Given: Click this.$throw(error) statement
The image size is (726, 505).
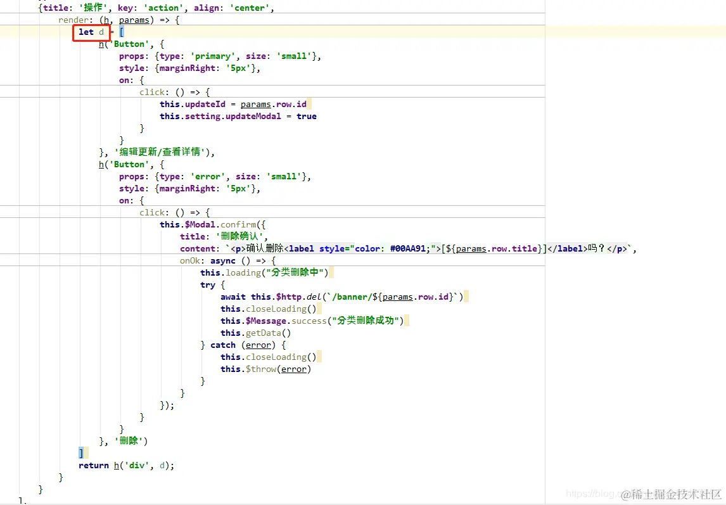Looking at the screenshot, I should click(x=265, y=369).
